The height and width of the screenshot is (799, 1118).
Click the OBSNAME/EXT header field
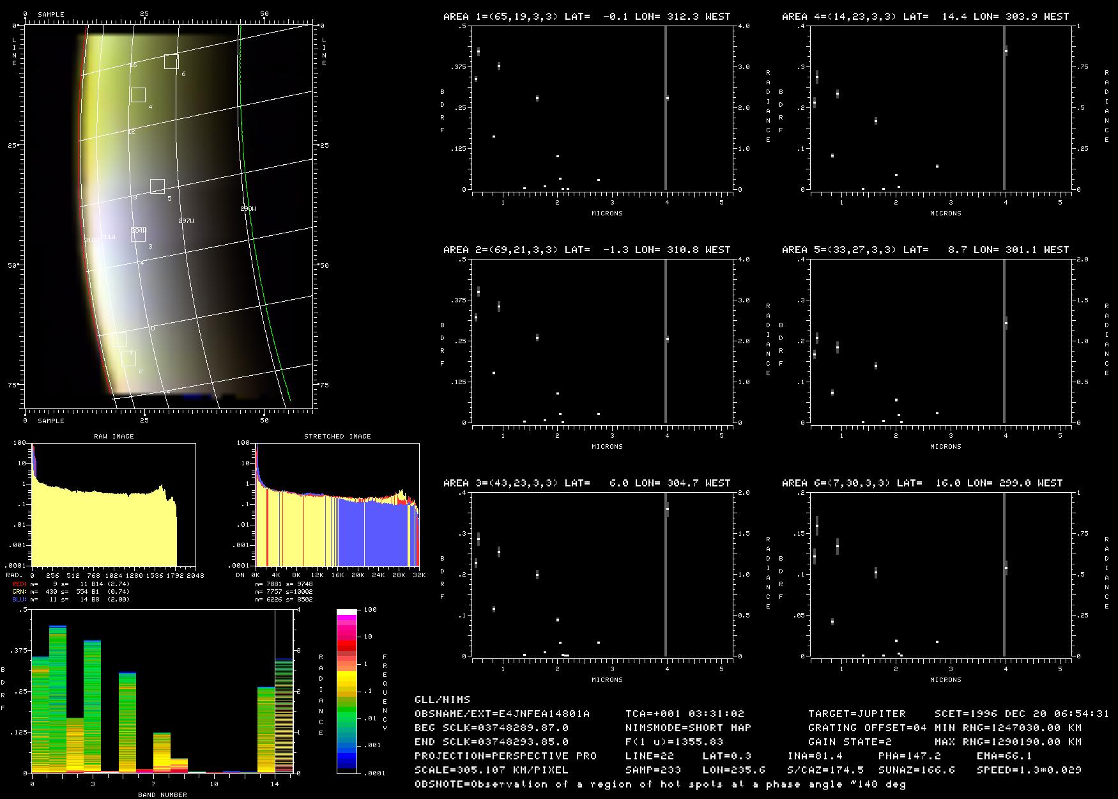pyautogui.click(x=502, y=713)
